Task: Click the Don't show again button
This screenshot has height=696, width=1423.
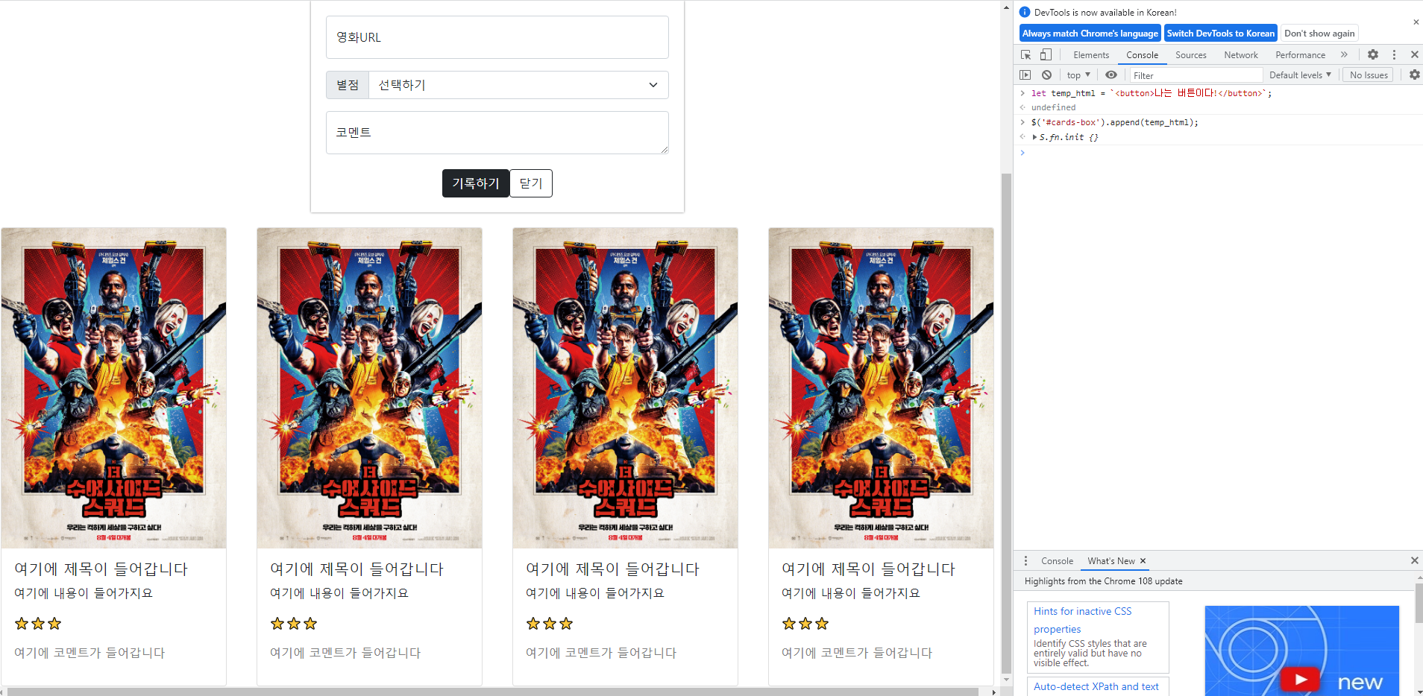Action: pos(1319,33)
